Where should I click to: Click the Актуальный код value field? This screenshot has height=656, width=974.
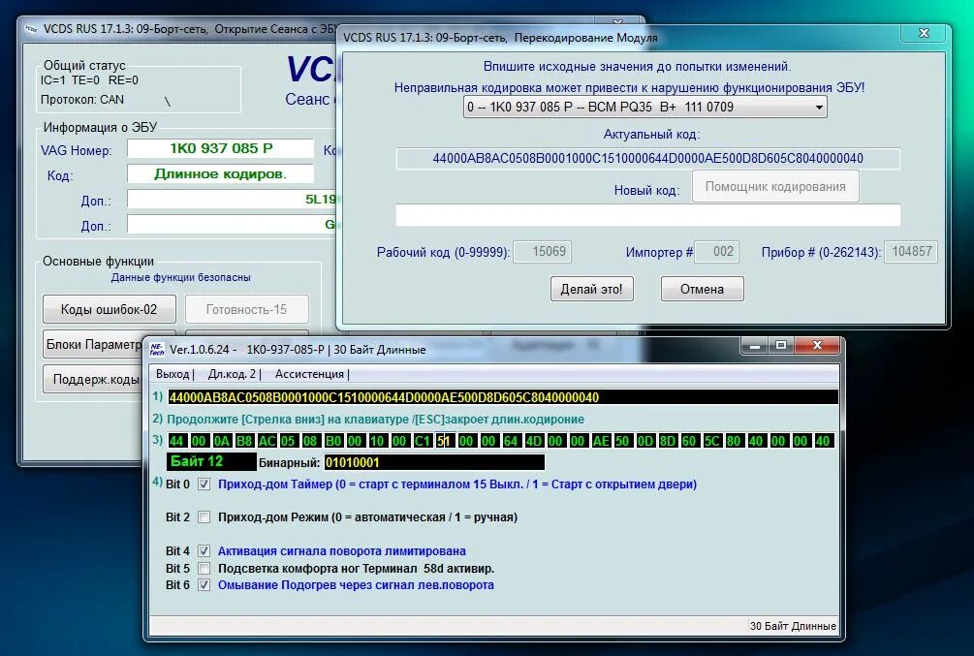pos(648,158)
